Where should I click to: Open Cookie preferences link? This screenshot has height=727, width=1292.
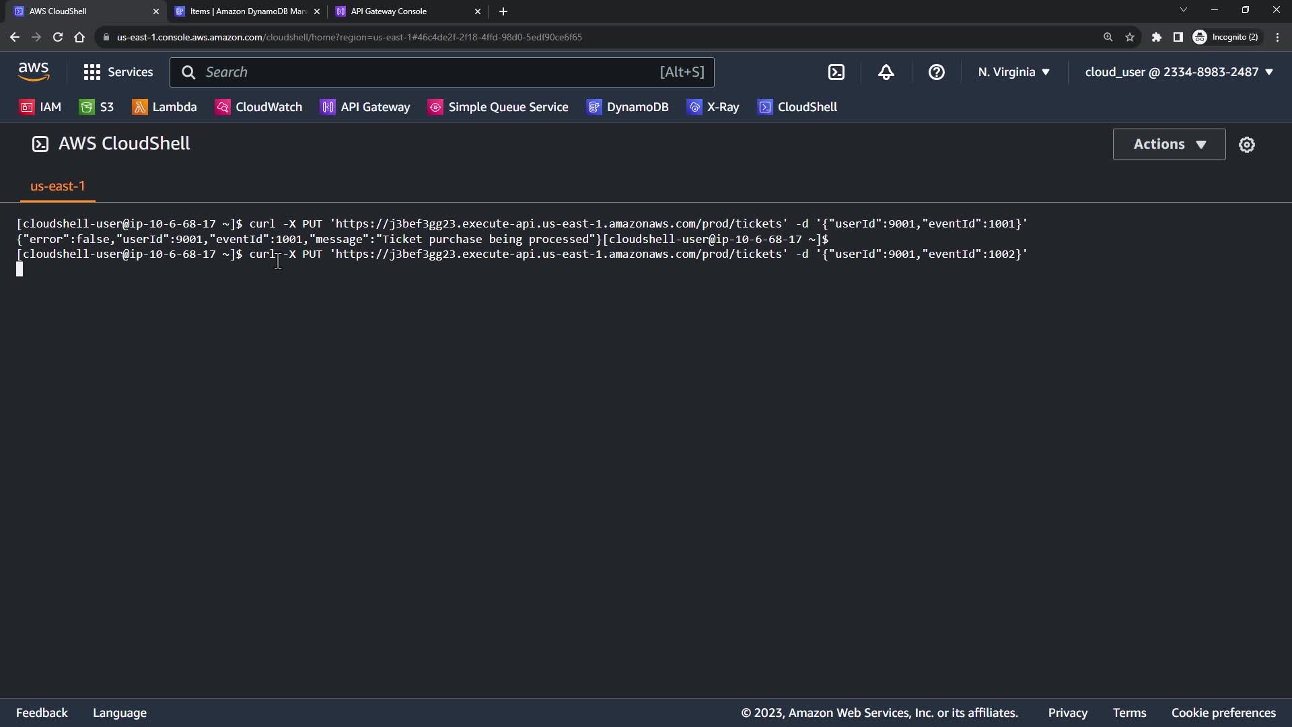pos(1223,713)
